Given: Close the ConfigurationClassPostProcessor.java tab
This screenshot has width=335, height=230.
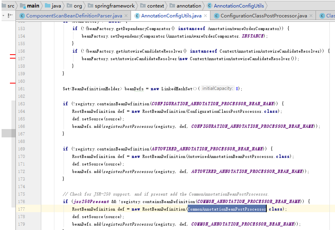Looking at the screenshot, I should pyautogui.click(x=311, y=15).
